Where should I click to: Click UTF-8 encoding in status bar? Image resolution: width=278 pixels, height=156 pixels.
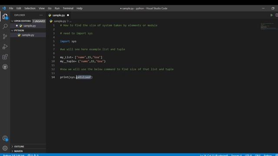[x=248, y=155]
